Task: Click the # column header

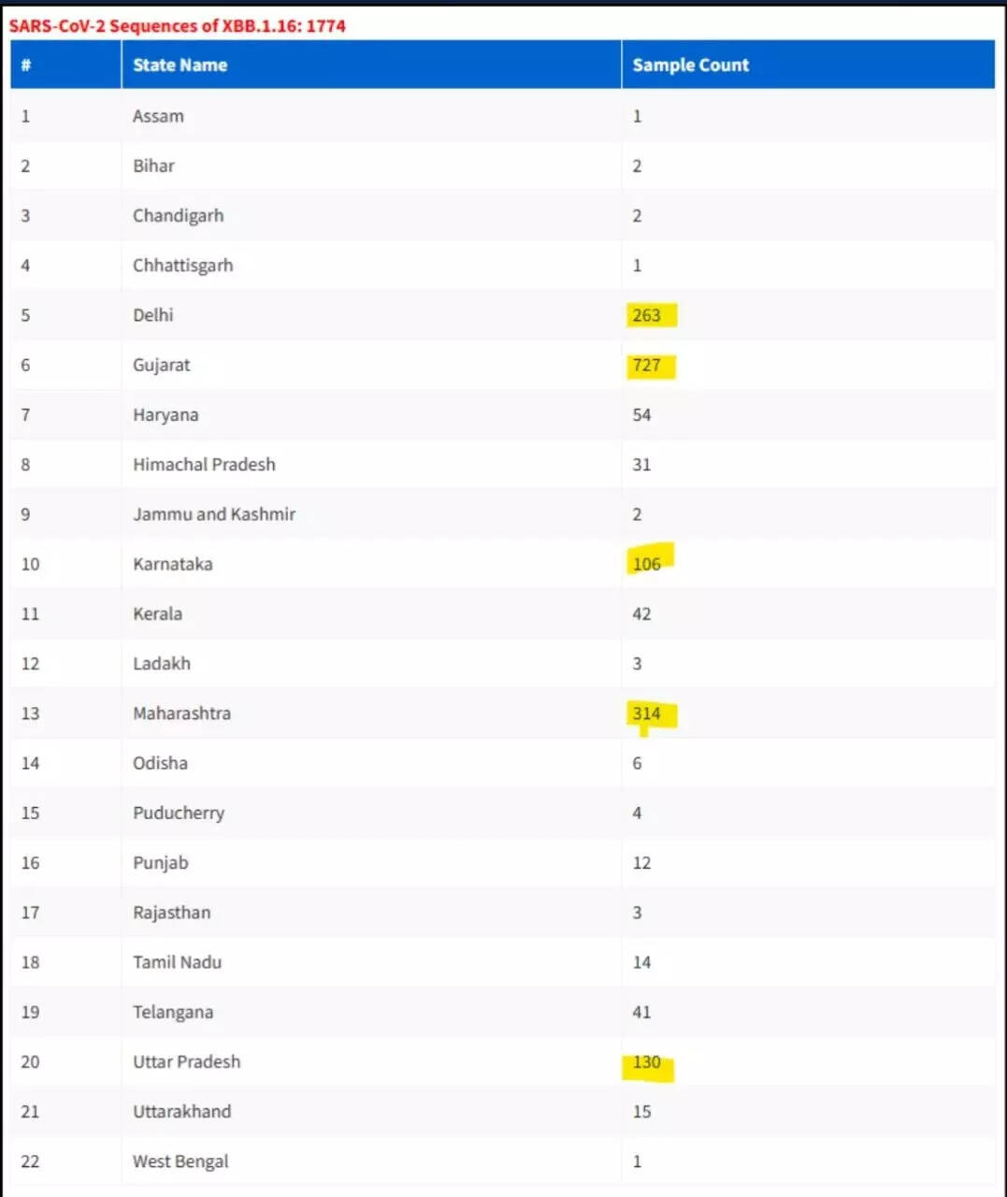Action: (x=26, y=65)
